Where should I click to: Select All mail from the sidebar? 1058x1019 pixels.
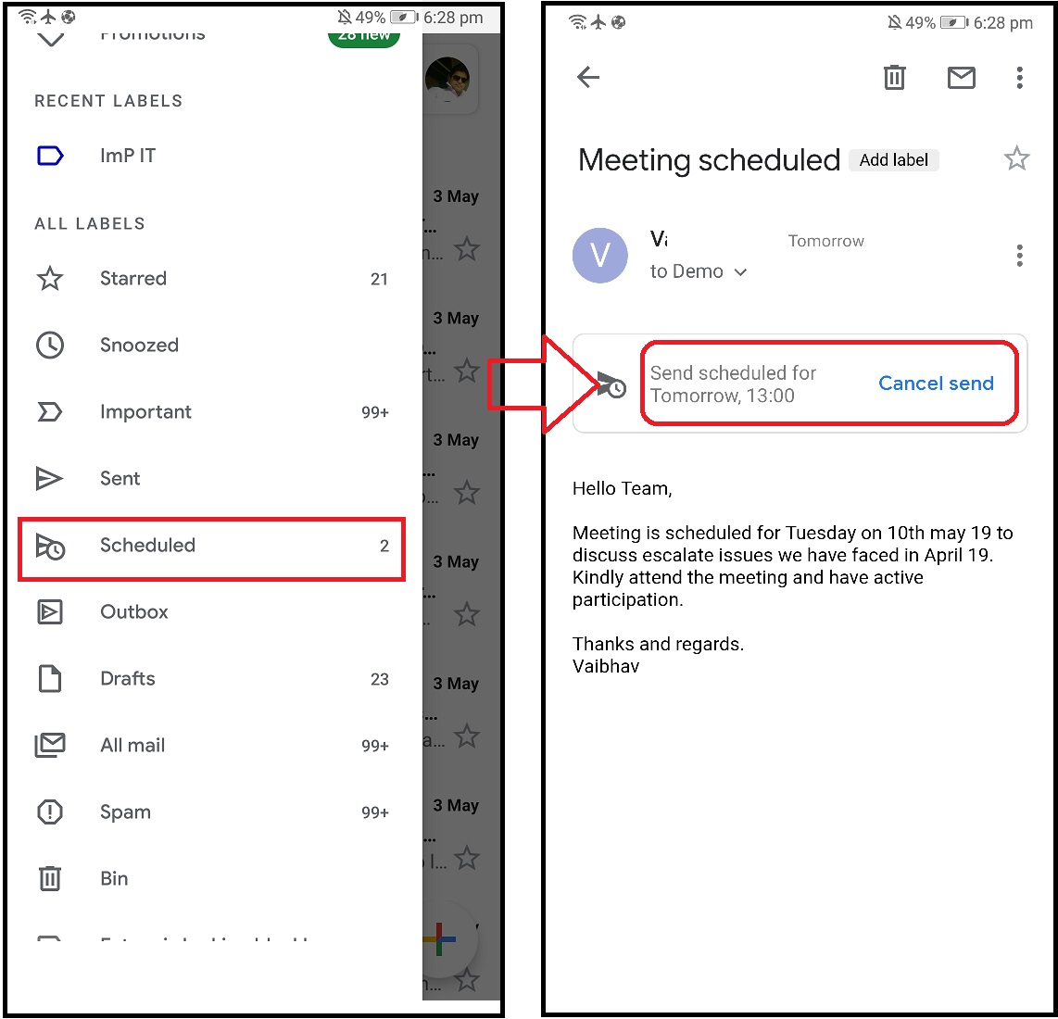tap(50, 745)
